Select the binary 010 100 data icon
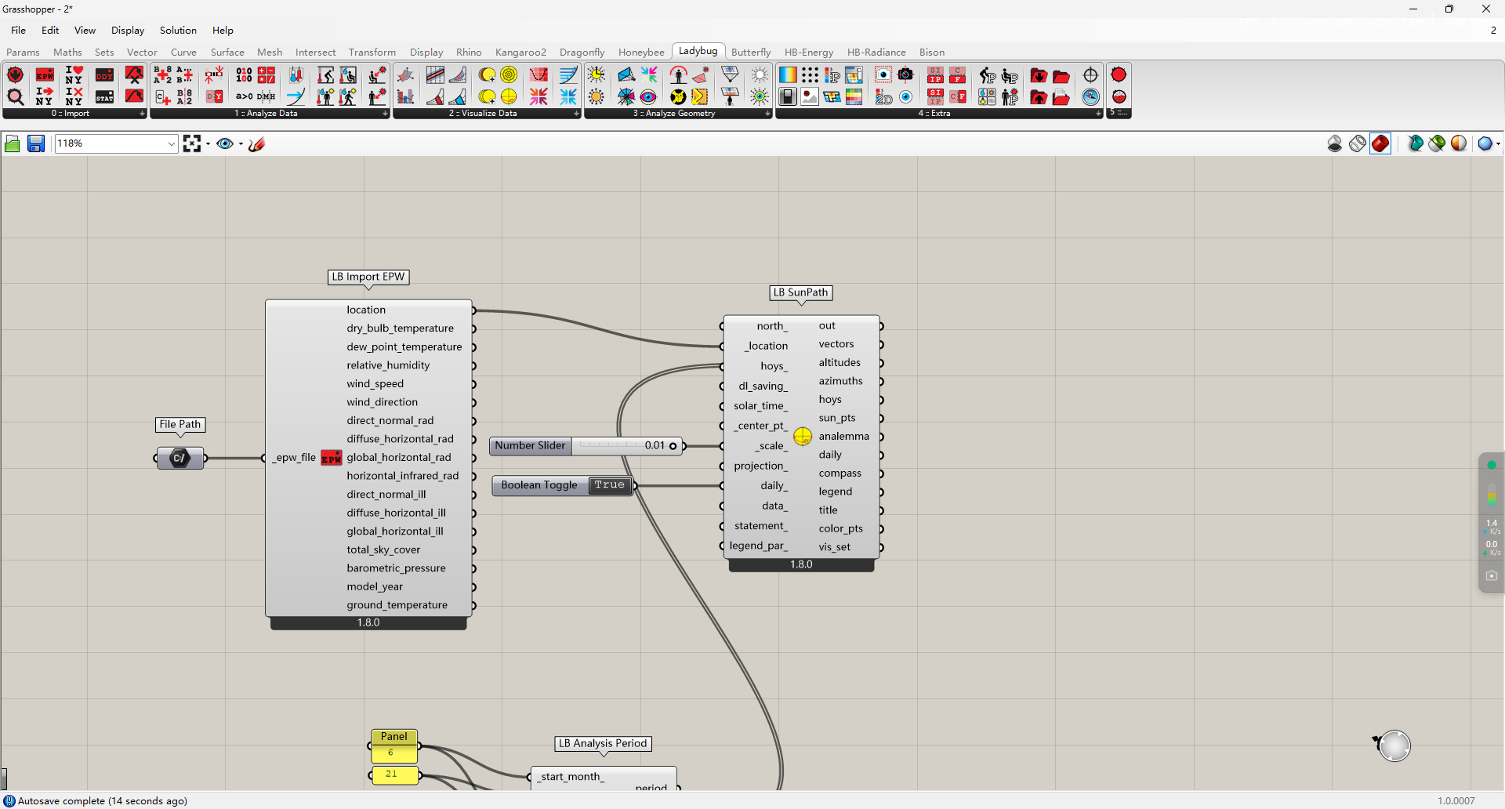Image resolution: width=1505 pixels, height=809 pixels. point(244,75)
